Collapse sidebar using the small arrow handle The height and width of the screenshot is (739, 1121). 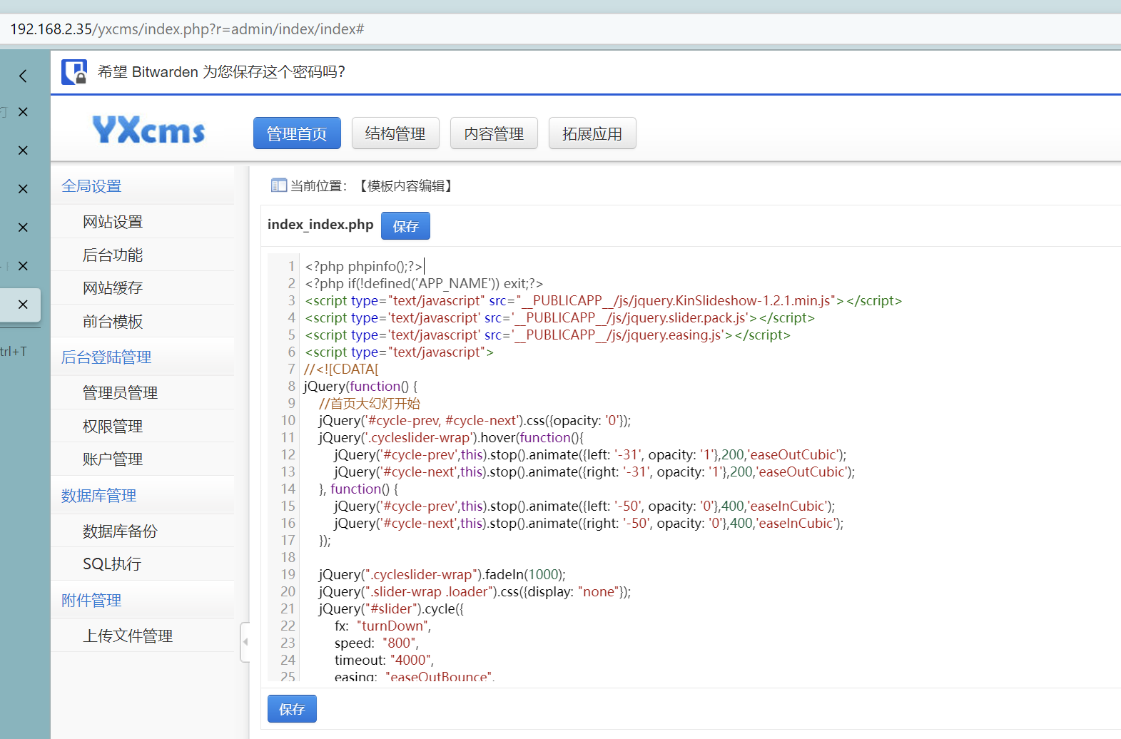245,641
